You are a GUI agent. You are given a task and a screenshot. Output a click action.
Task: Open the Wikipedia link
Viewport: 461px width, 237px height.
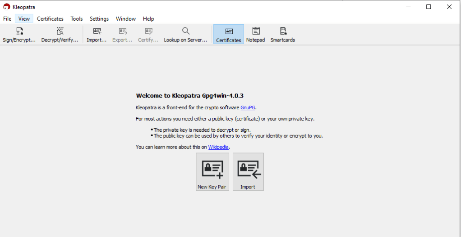(x=218, y=147)
